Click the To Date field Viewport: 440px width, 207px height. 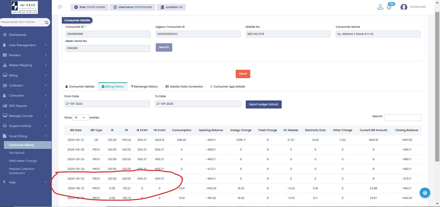(198, 104)
